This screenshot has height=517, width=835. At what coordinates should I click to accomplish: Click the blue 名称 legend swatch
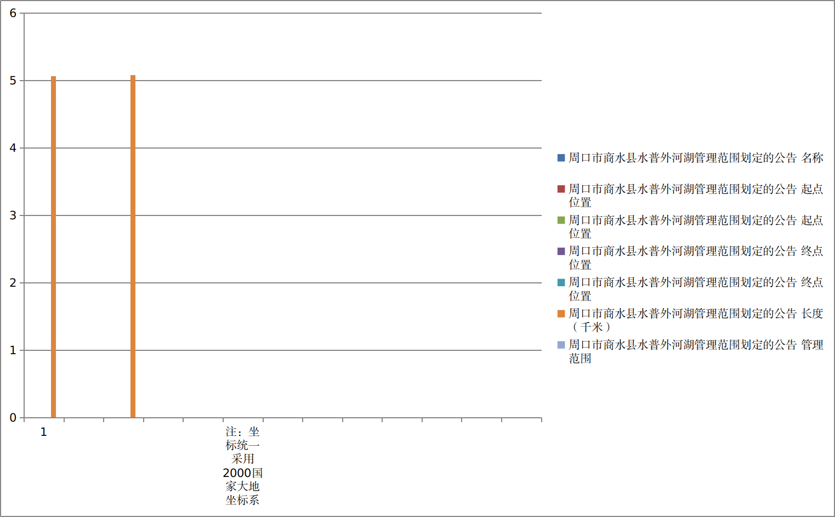coord(561,158)
